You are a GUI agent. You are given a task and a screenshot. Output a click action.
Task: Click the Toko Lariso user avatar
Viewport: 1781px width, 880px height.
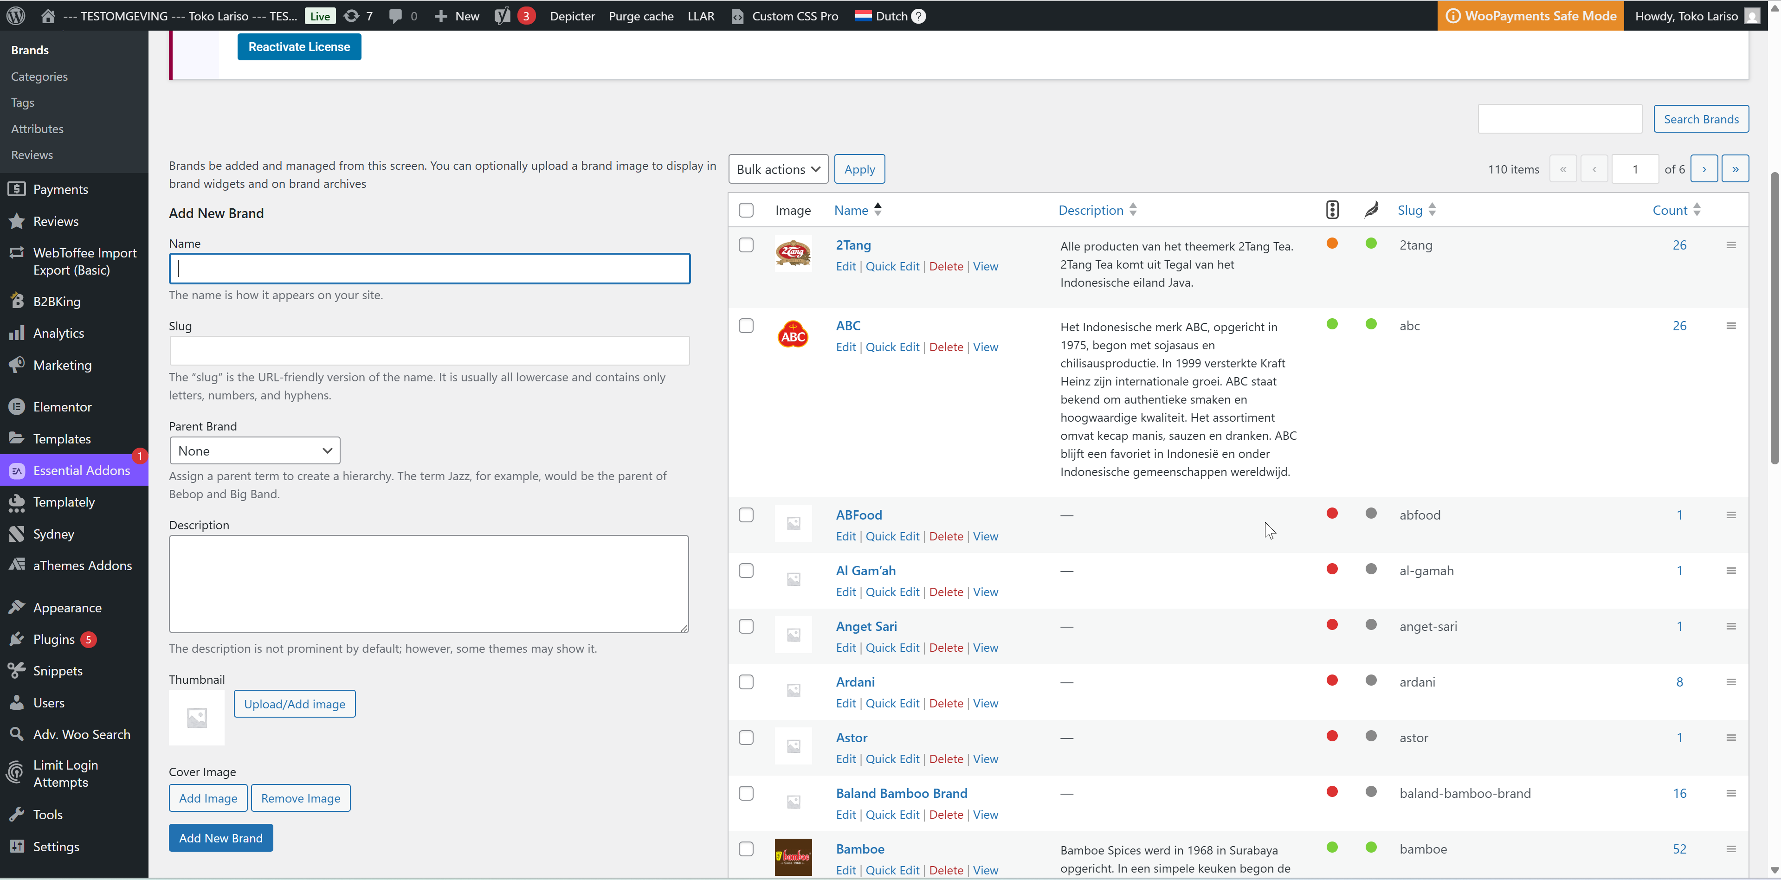[x=1752, y=15]
